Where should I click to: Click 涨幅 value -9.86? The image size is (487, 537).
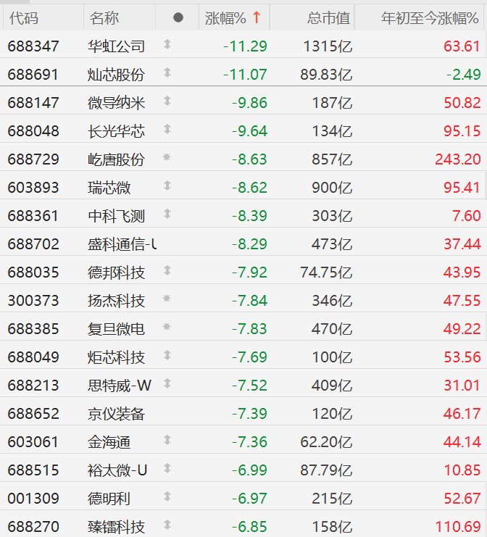249,103
